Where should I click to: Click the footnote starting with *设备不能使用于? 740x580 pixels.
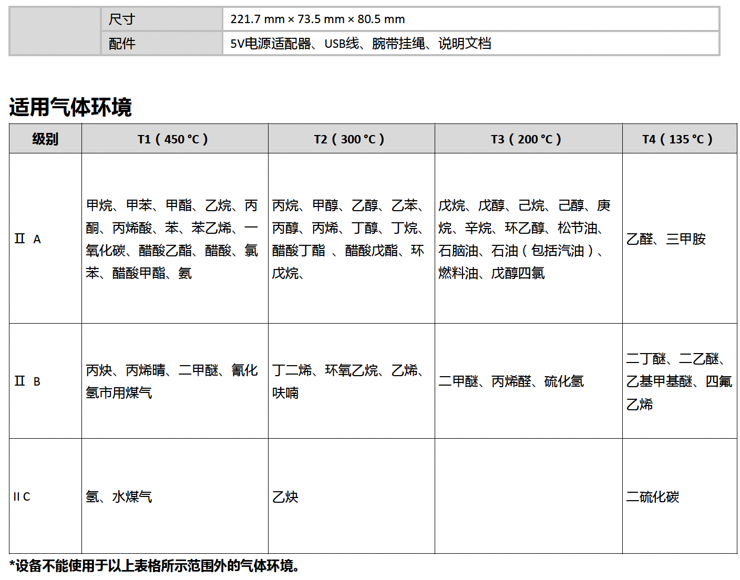pyautogui.click(x=155, y=566)
